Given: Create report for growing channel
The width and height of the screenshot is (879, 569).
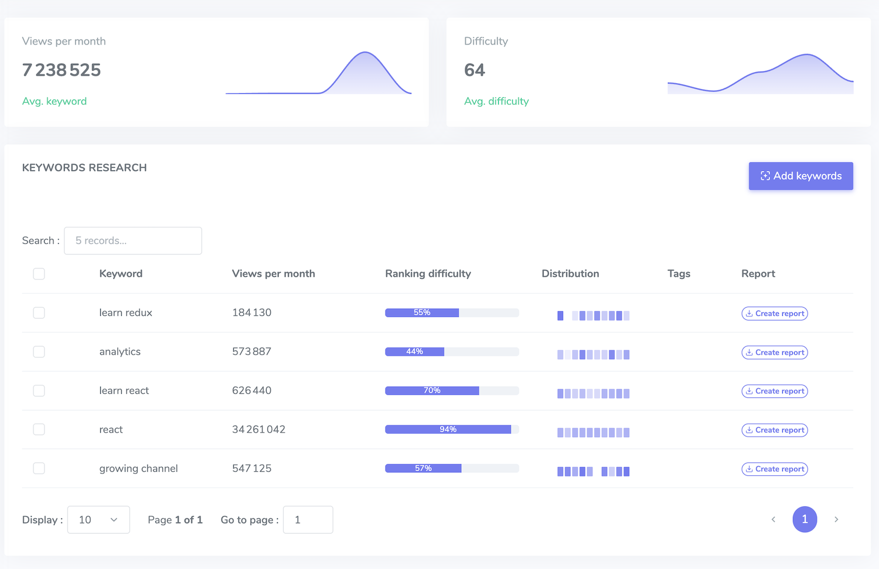Looking at the screenshot, I should 775,469.
